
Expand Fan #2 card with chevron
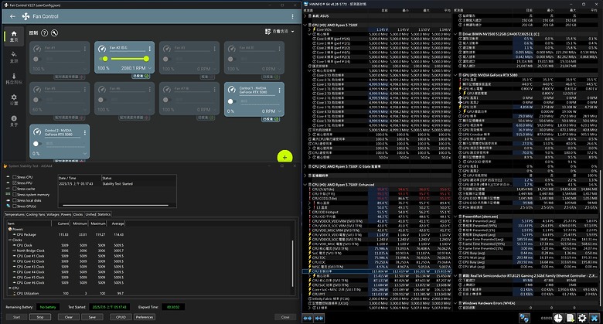coord(150,68)
